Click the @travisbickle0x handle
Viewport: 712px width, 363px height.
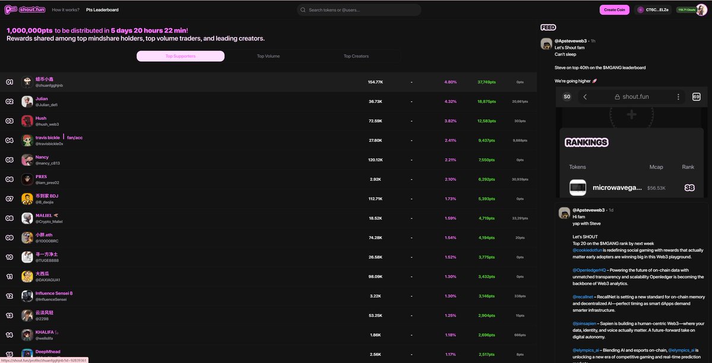click(x=49, y=144)
